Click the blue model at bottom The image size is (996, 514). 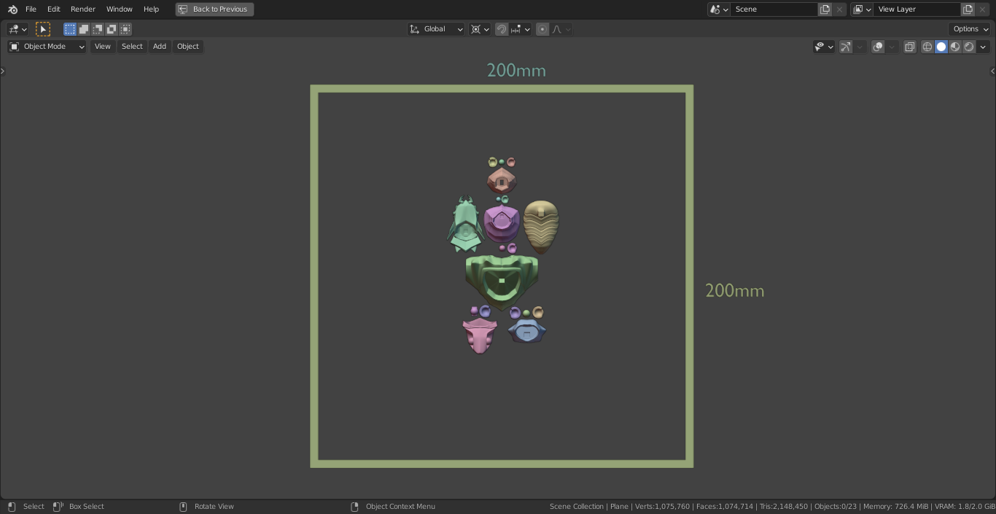tap(526, 331)
